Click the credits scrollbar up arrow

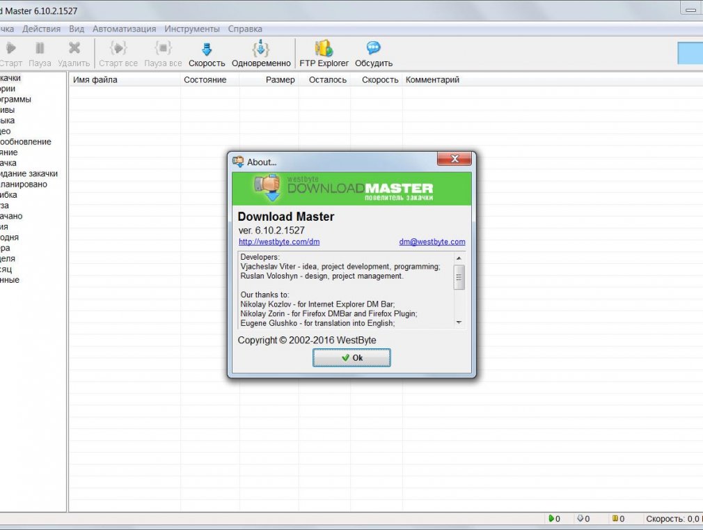pos(459,258)
